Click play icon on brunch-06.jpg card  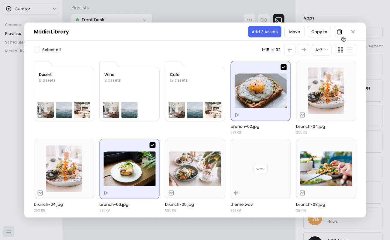(x=106, y=193)
